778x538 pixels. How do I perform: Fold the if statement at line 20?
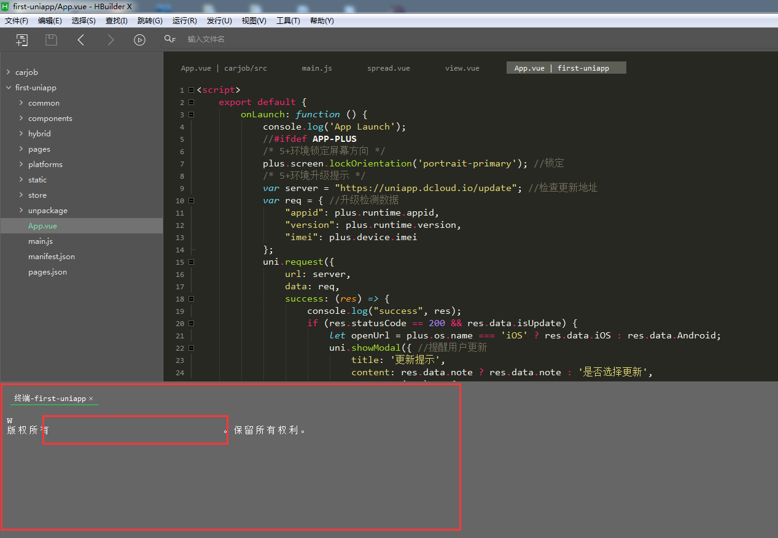pyautogui.click(x=191, y=324)
